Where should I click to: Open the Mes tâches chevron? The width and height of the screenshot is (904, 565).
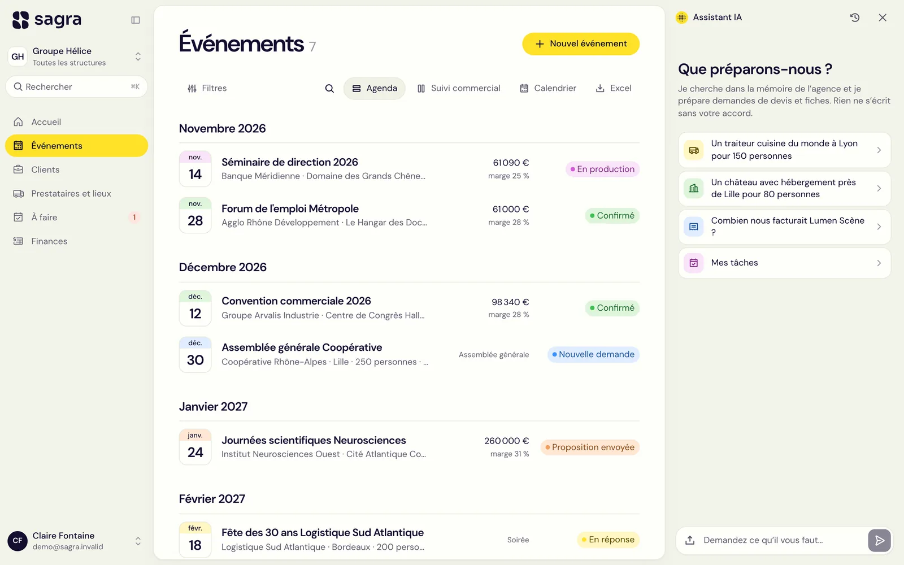coord(879,263)
